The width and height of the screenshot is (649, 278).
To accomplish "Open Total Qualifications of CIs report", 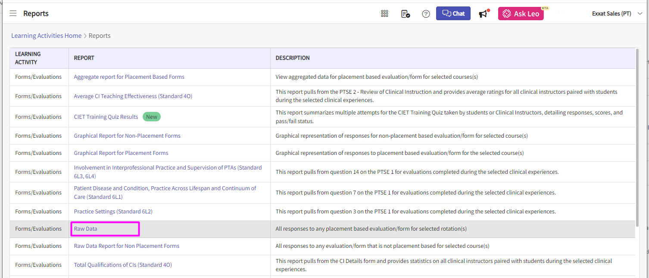I will point(123,265).
